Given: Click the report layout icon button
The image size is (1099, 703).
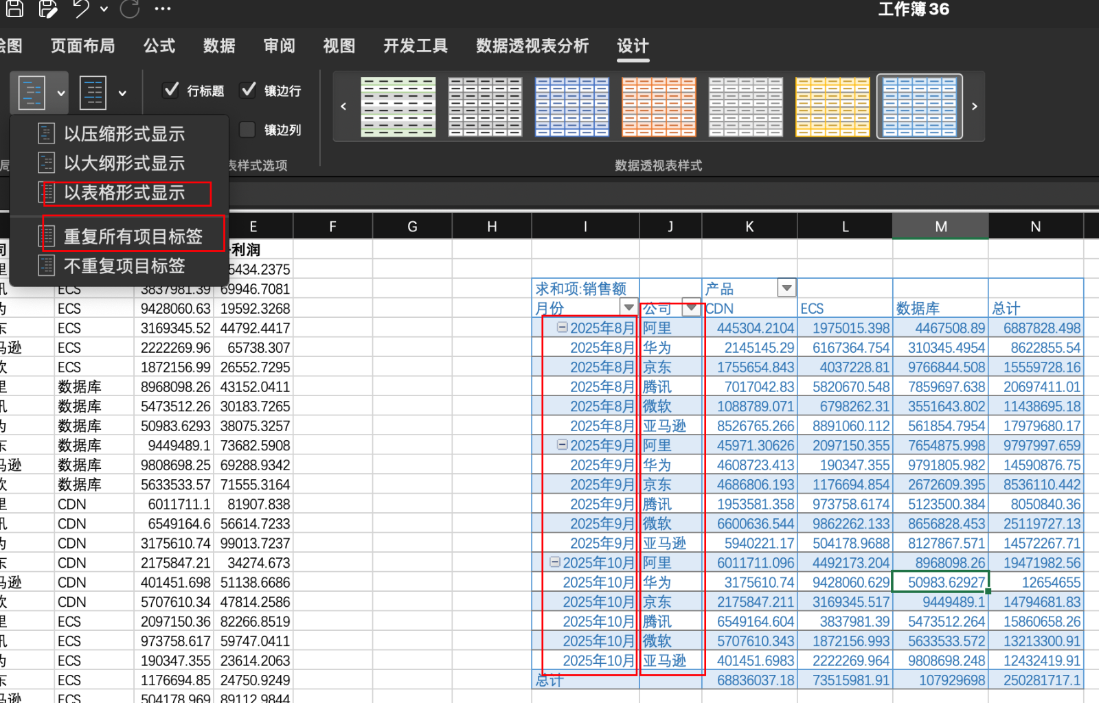Looking at the screenshot, I should click(32, 93).
